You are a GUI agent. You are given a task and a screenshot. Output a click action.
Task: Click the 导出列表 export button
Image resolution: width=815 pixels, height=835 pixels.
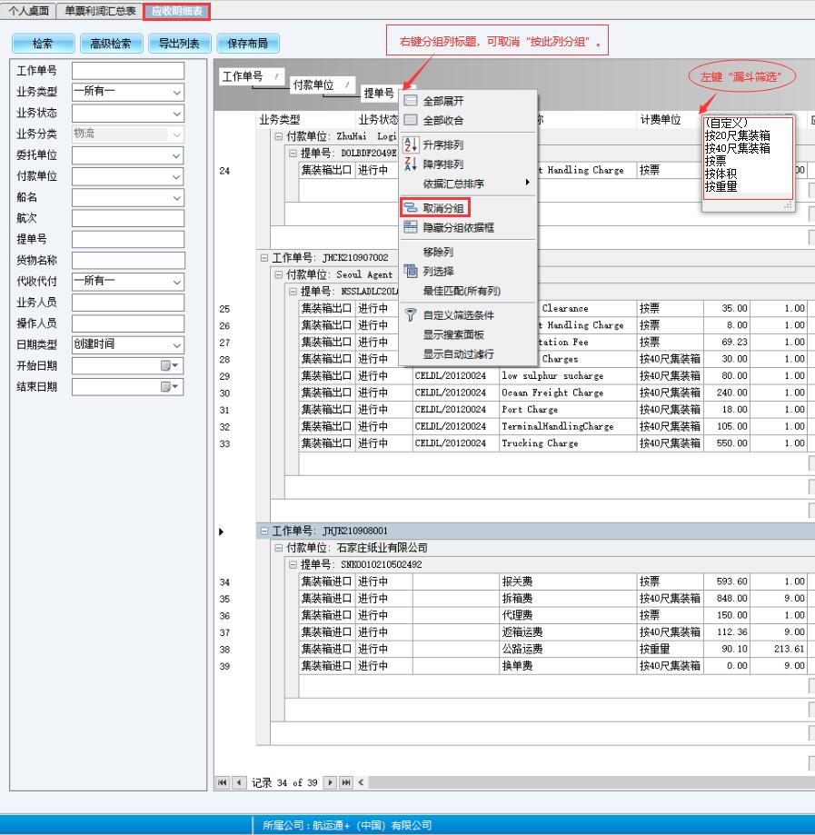pos(179,43)
